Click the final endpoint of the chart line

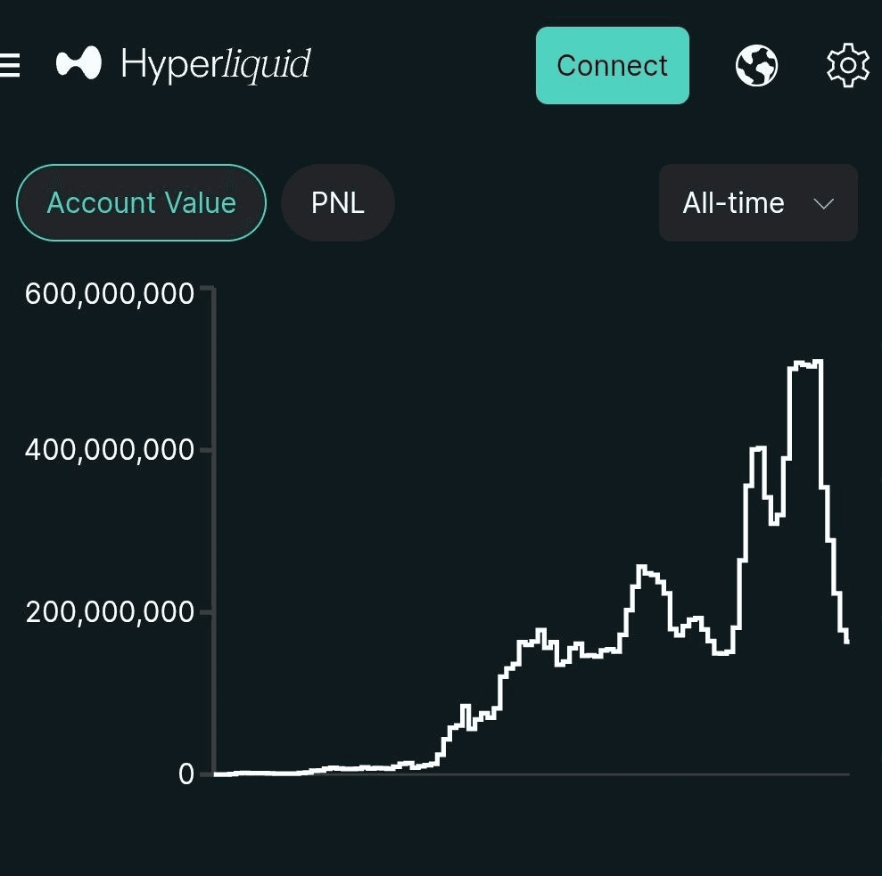click(846, 641)
